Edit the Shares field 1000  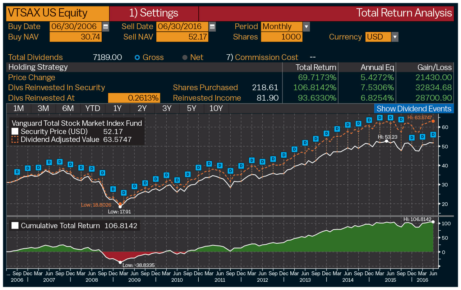pos(282,37)
